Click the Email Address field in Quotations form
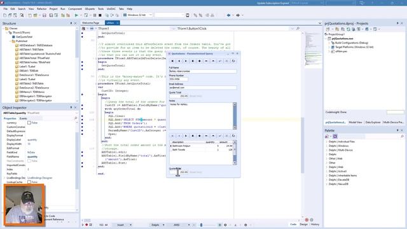The width and height of the screenshot is (407, 229). point(203,88)
